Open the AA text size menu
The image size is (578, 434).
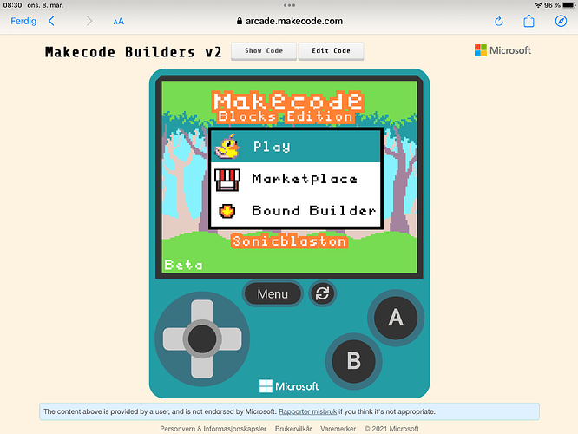(x=118, y=22)
